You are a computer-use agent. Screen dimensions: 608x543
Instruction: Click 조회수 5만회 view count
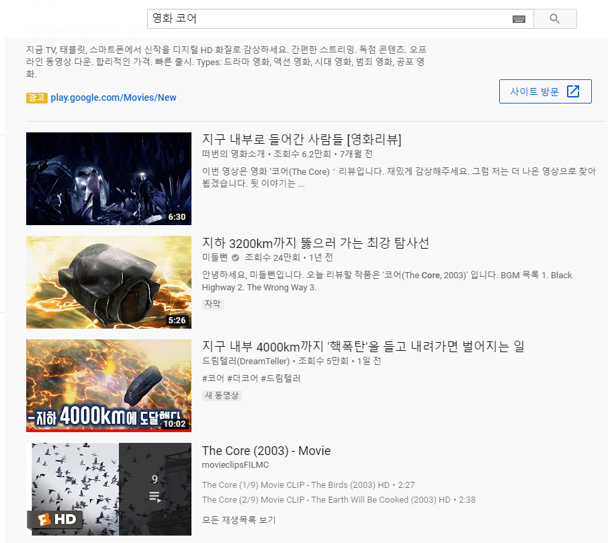tap(323, 361)
